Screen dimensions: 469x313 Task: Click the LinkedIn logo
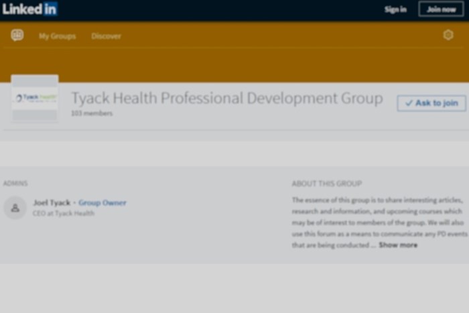[29, 9]
